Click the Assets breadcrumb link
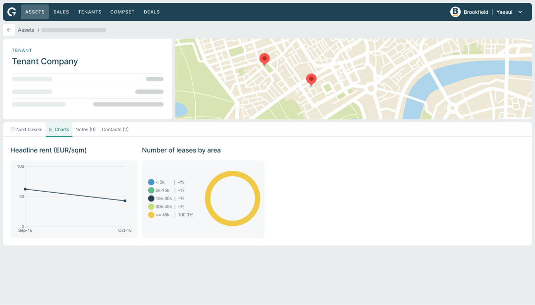This screenshot has width=535, height=305. (x=26, y=30)
